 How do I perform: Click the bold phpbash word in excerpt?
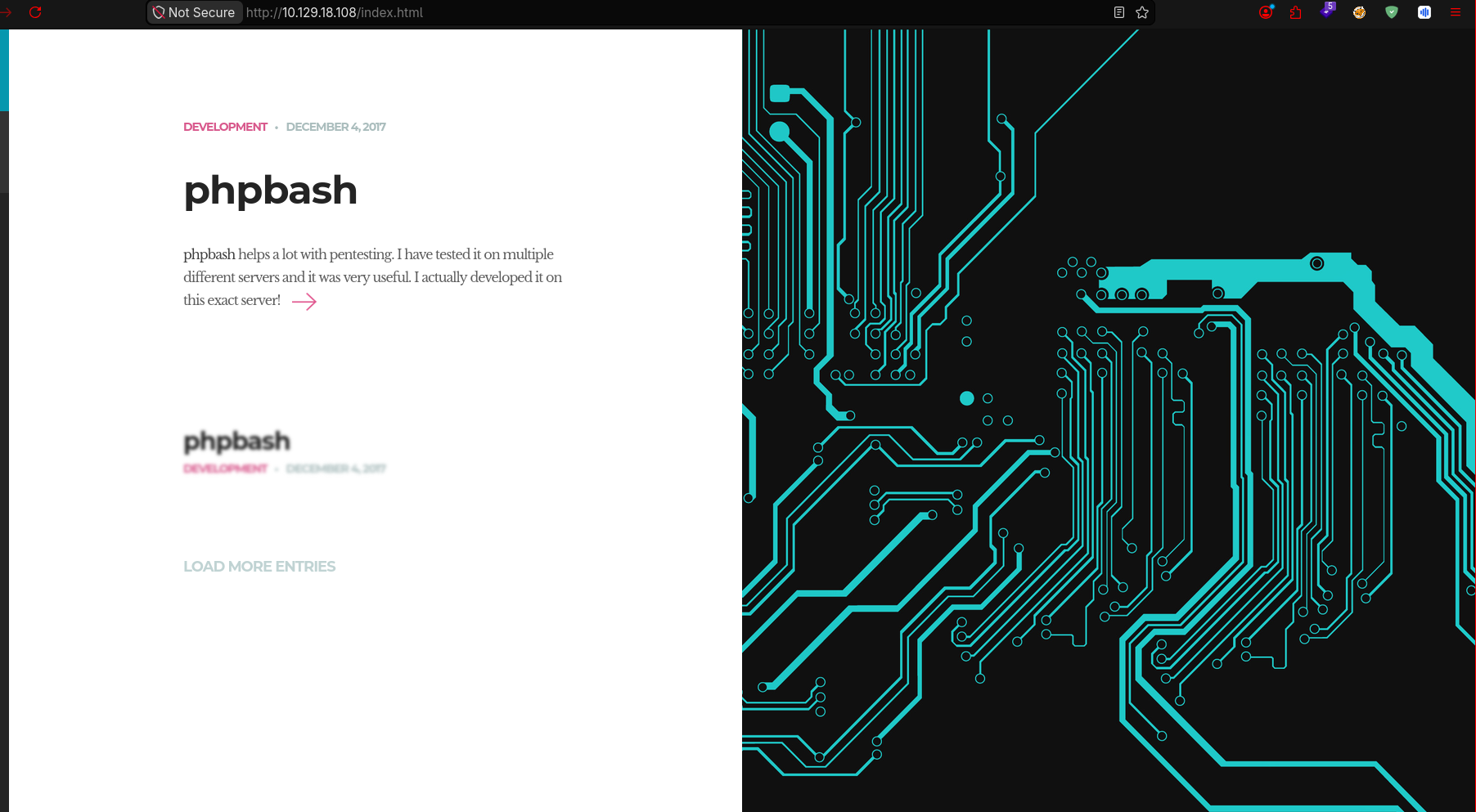209,255
